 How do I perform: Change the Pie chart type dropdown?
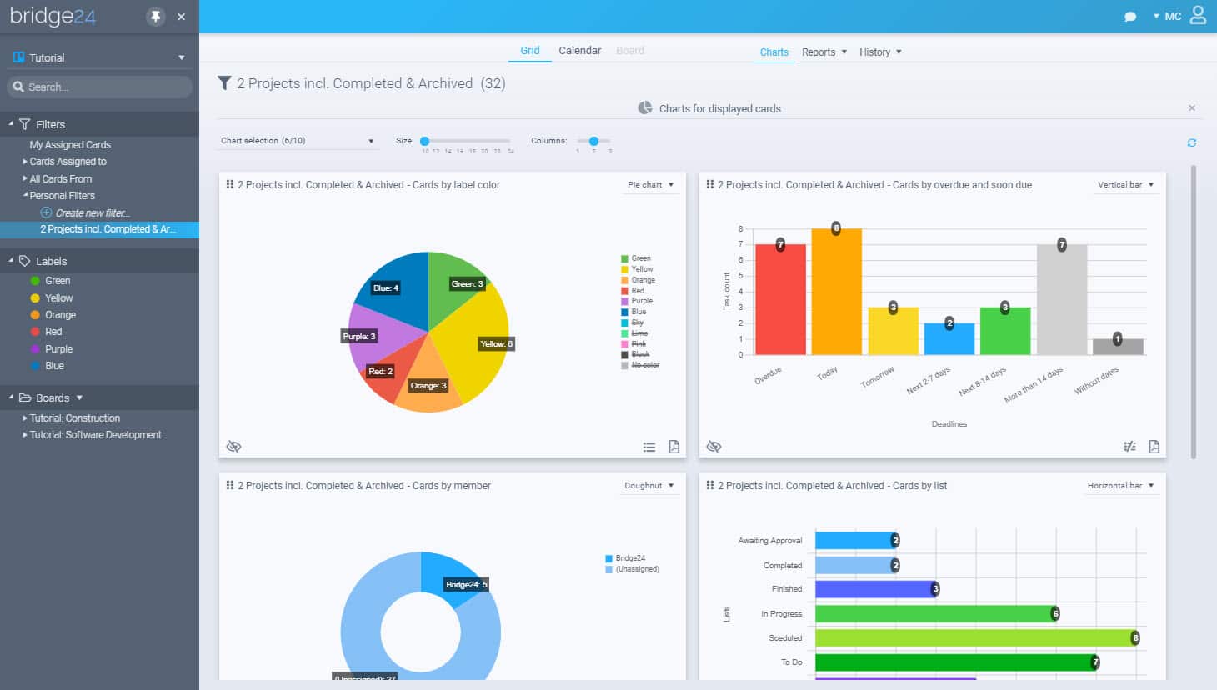(x=651, y=185)
